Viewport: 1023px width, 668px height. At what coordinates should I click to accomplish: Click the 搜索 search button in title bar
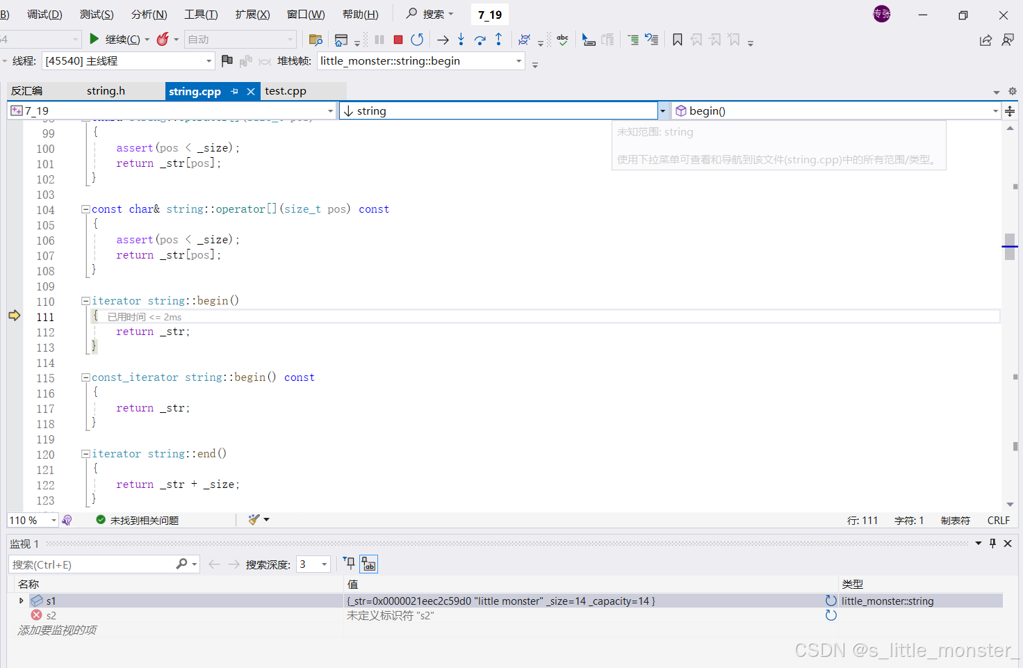point(429,14)
